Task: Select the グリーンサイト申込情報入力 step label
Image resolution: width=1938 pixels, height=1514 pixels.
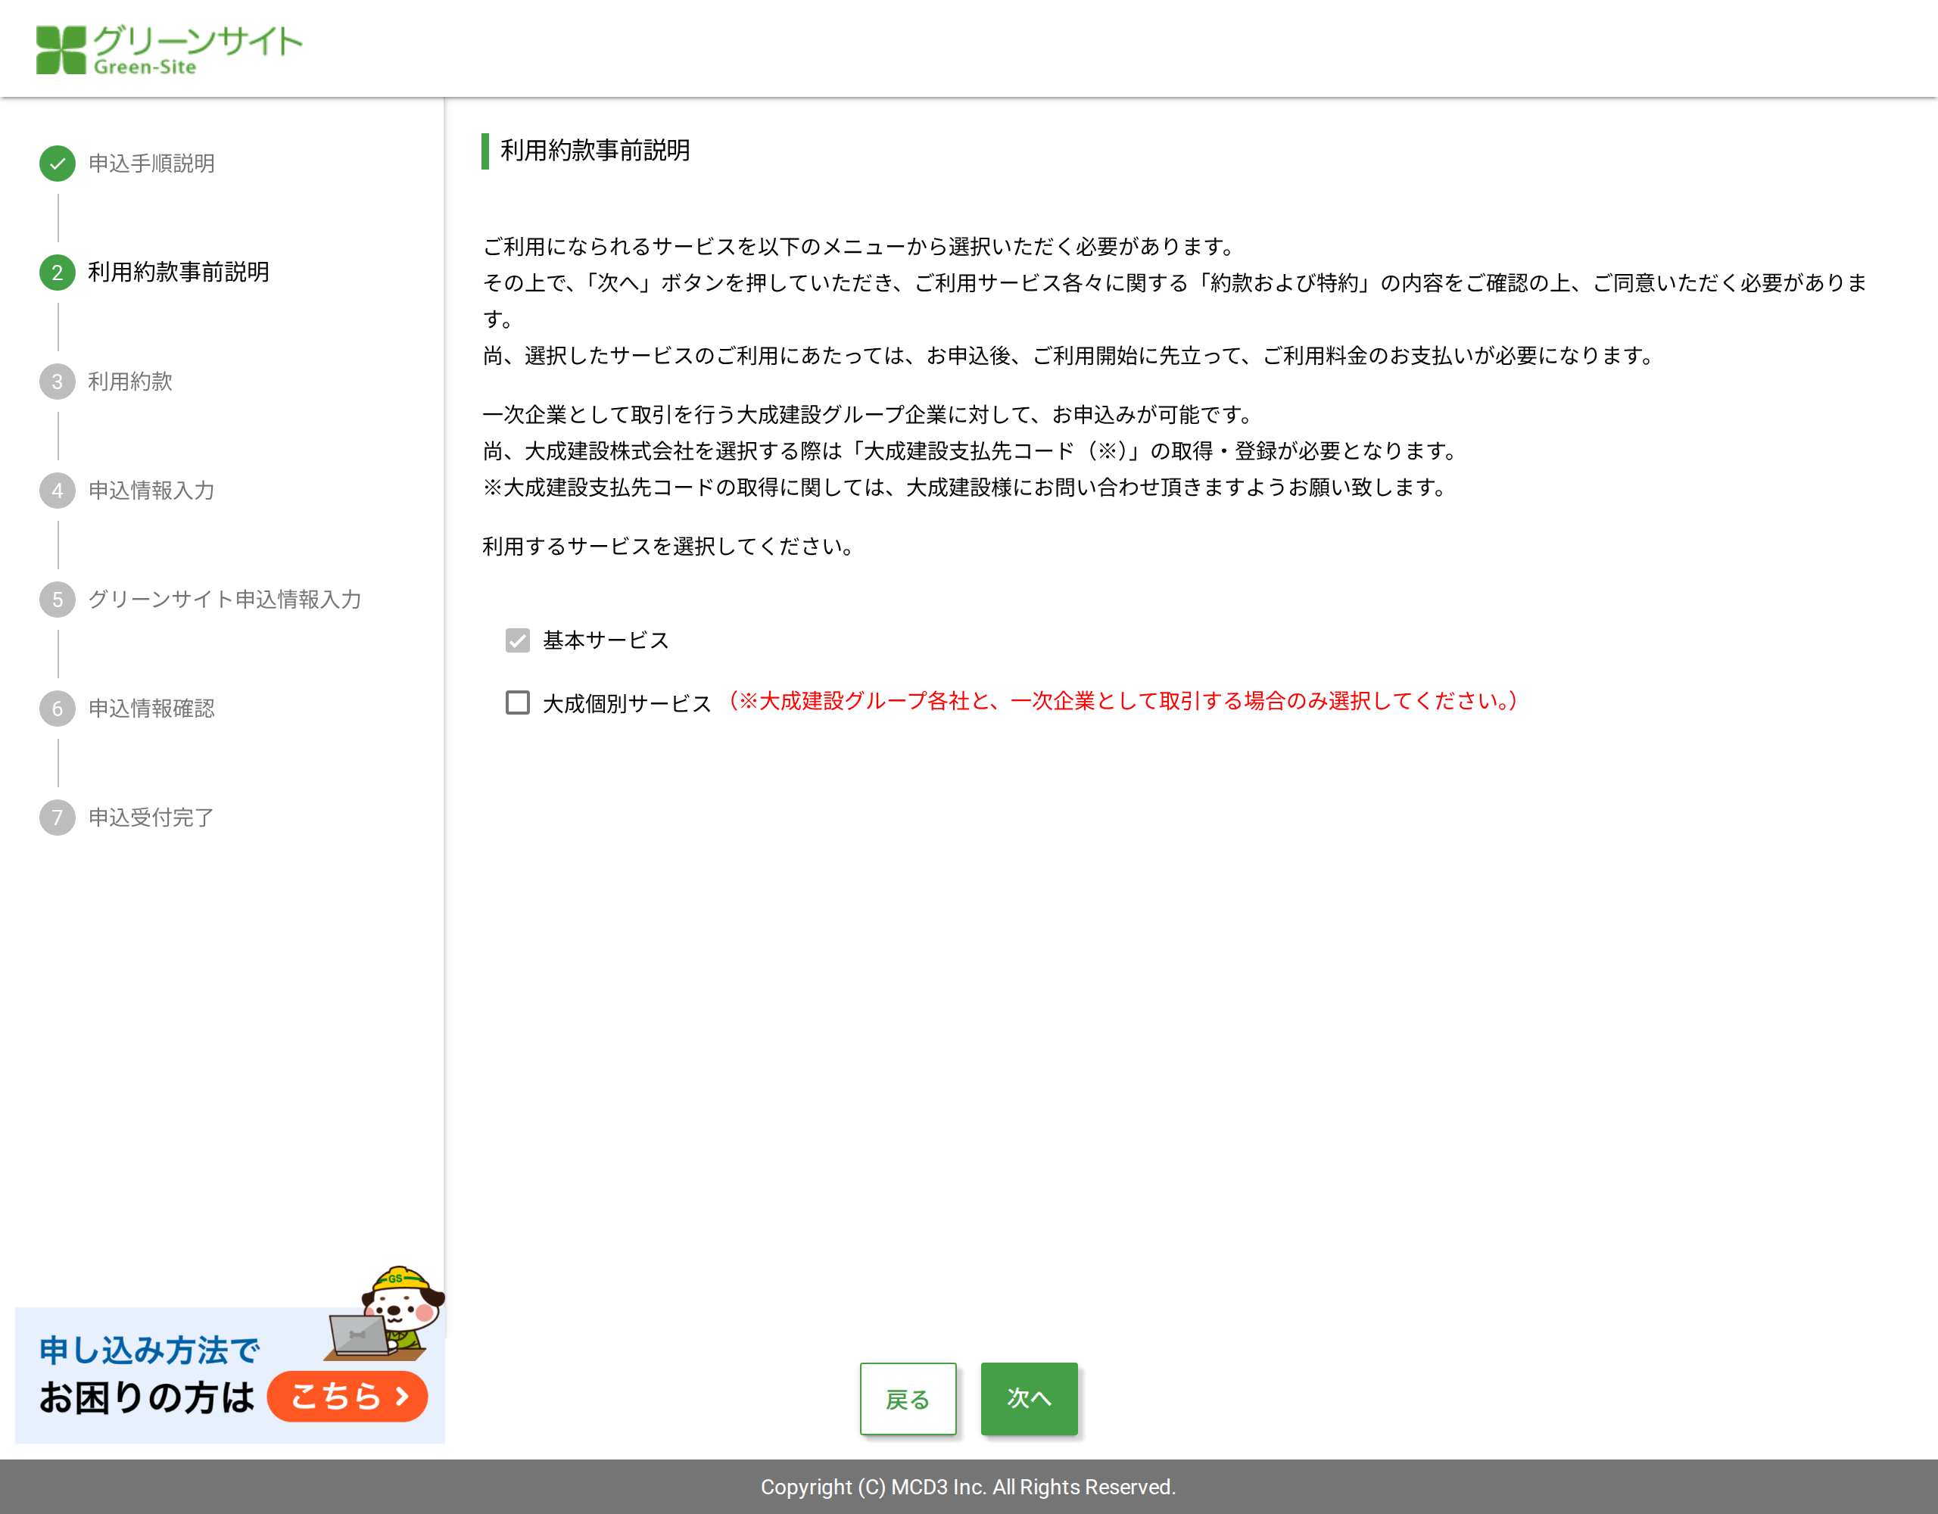Action: (x=225, y=600)
